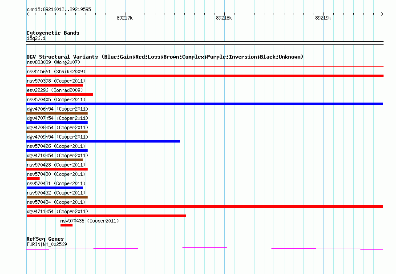Click the esv22296 (Conrad2009) label

coord(55,90)
